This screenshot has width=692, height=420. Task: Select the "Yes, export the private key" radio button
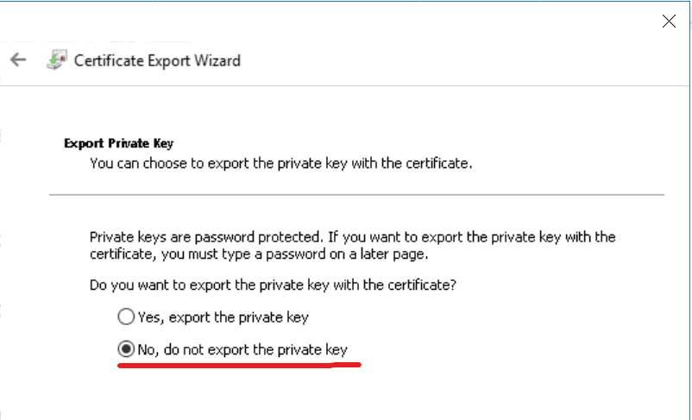coord(126,317)
